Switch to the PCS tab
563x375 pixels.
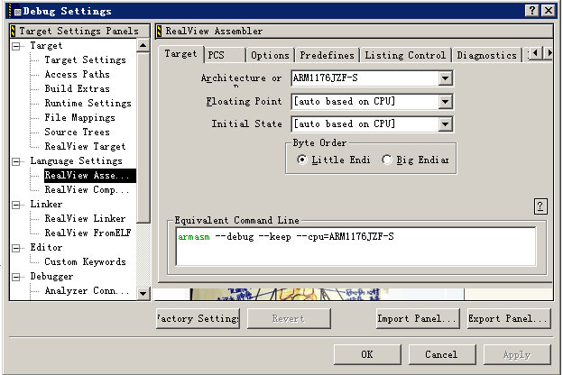(225, 55)
